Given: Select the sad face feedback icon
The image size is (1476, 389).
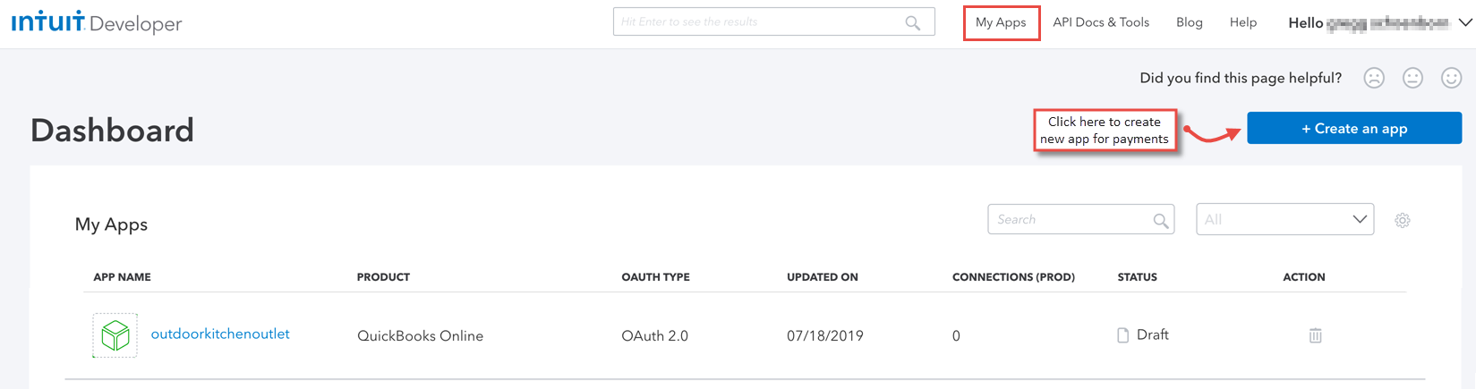Looking at the screenshot, I should (x=1374, y=78).
